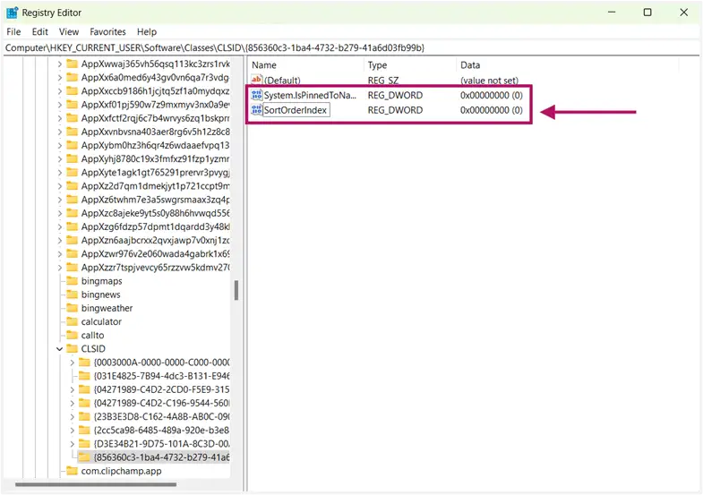Expand the {D3E34B21-9D75-101A-8C3D key

[73, 444]
